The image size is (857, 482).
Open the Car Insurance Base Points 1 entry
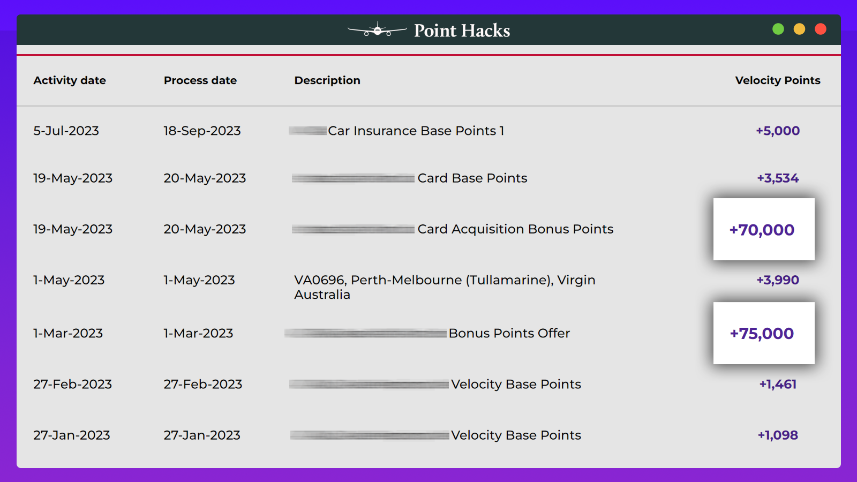point(416,131)
